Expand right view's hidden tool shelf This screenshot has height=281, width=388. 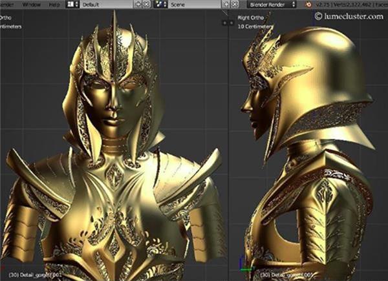coord(232,23)
